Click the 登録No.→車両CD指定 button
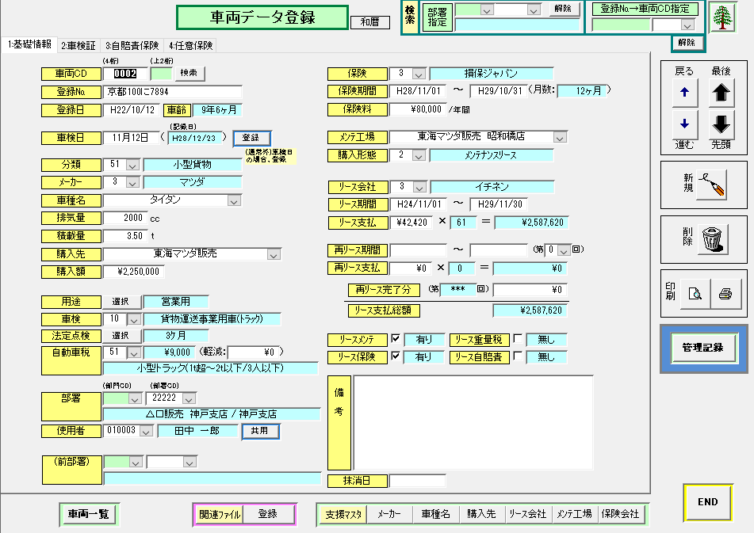Screen dimensions: 754x533 [x=645, y=9]
